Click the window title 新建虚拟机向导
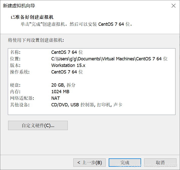The image size is (180, 170). (19, 6)
